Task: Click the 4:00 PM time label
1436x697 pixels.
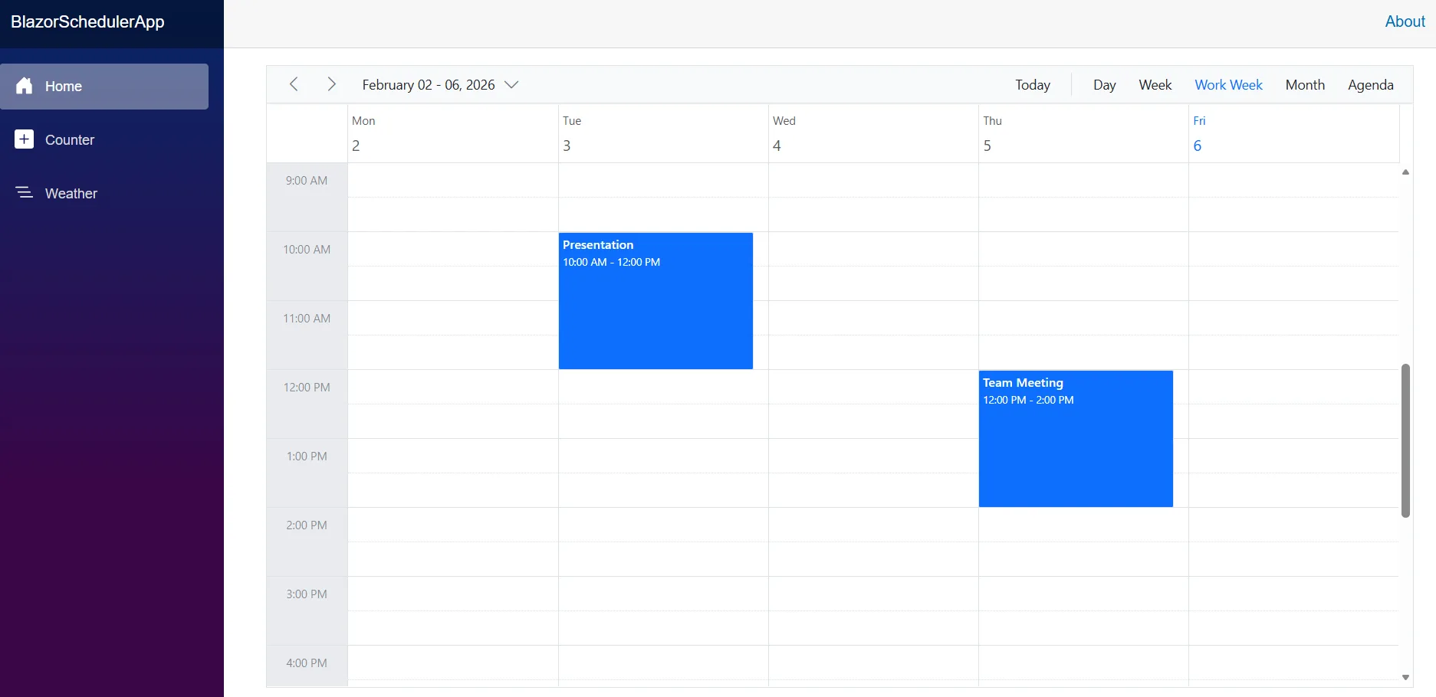Action: [x=307, y=663]
